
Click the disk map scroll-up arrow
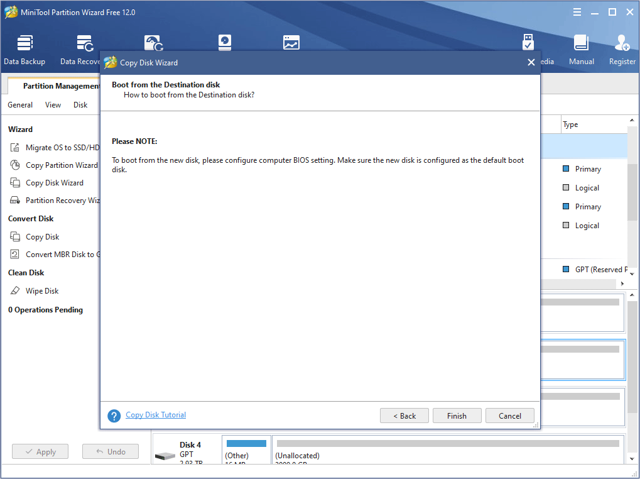[x=632, y=295]
